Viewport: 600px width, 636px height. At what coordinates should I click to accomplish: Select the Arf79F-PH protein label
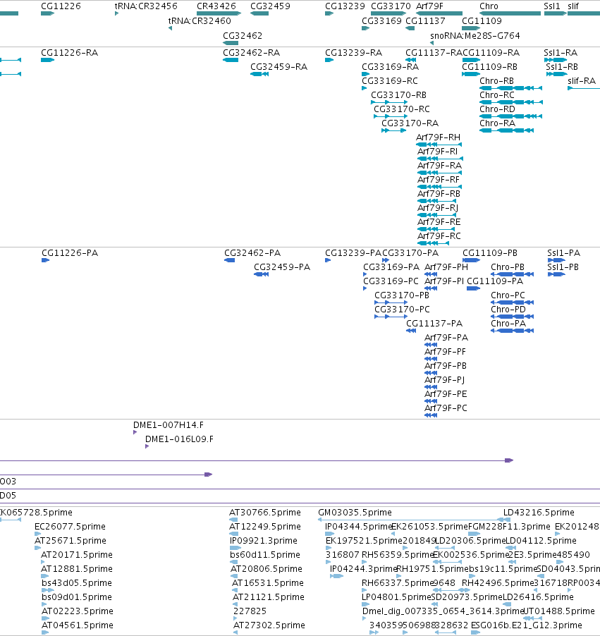tap(446, 267)
